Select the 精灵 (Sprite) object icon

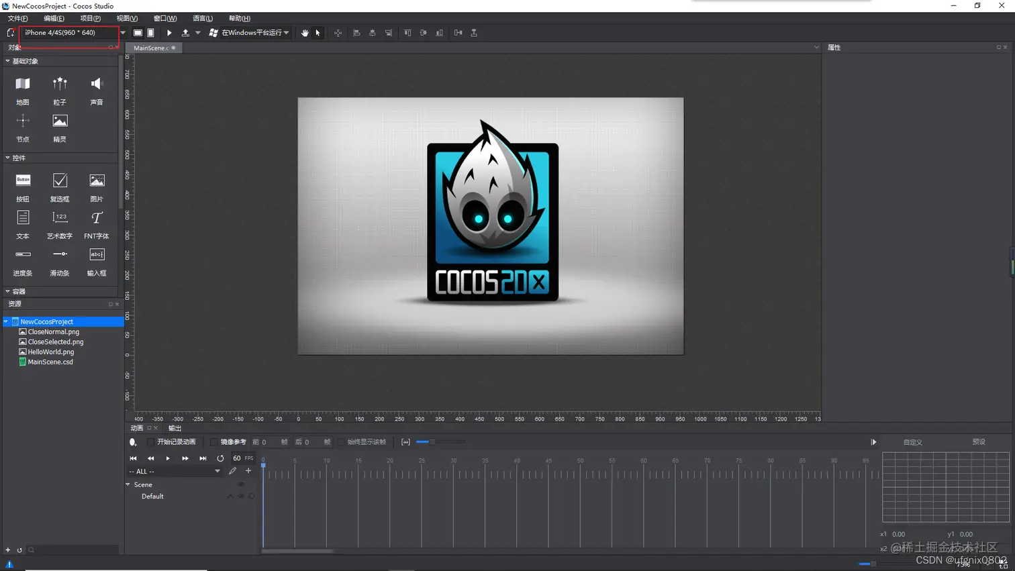pyautogui.click(x=60, y=121)
